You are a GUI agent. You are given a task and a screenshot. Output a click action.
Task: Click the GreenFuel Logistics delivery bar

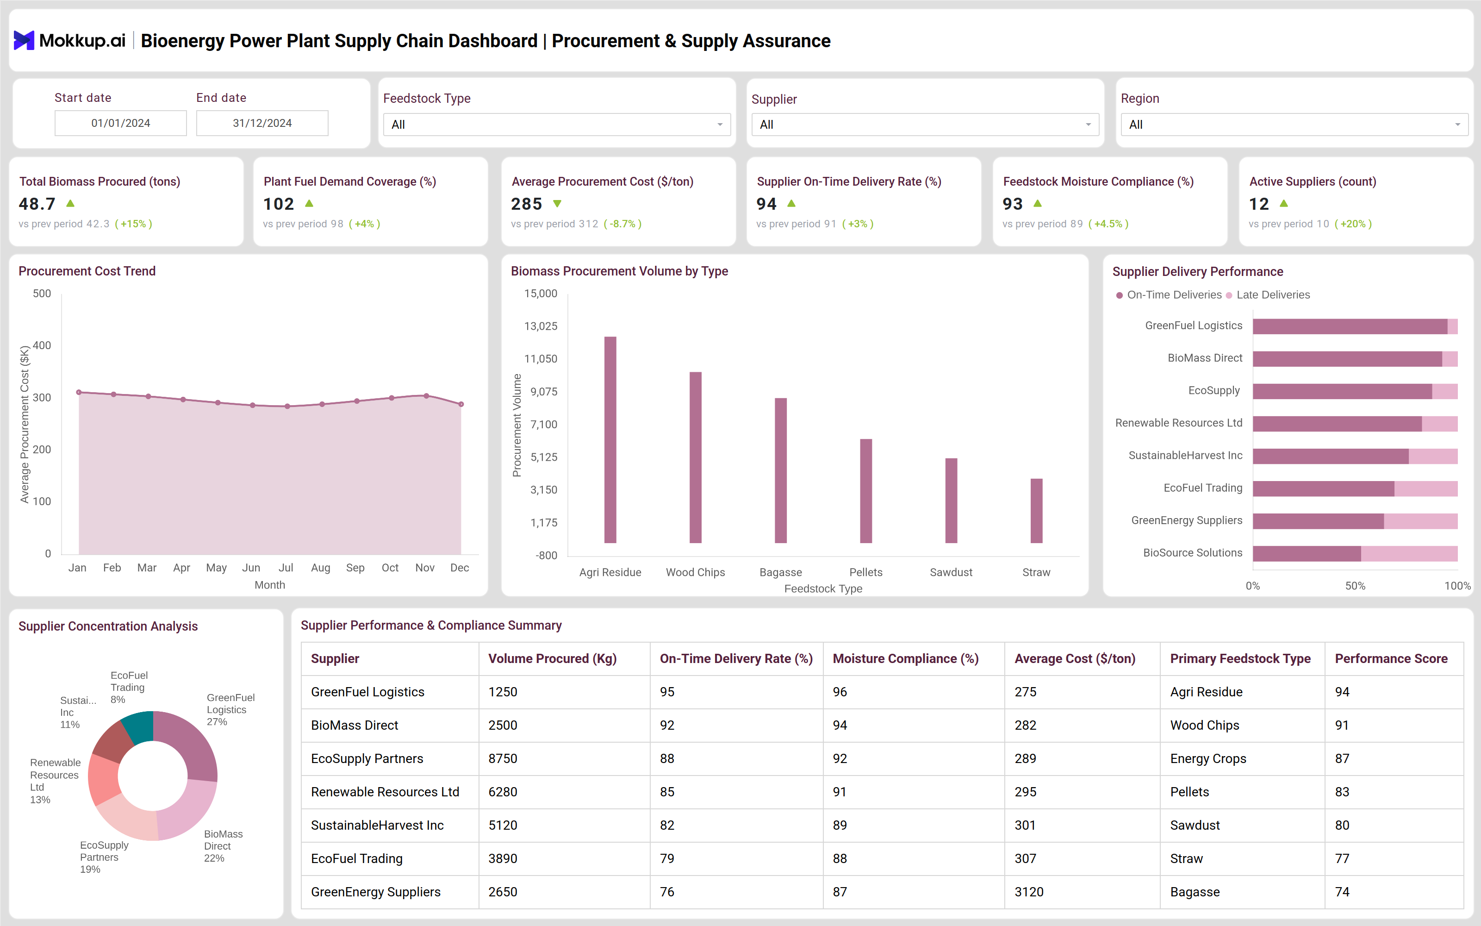tap(1350, 326)
